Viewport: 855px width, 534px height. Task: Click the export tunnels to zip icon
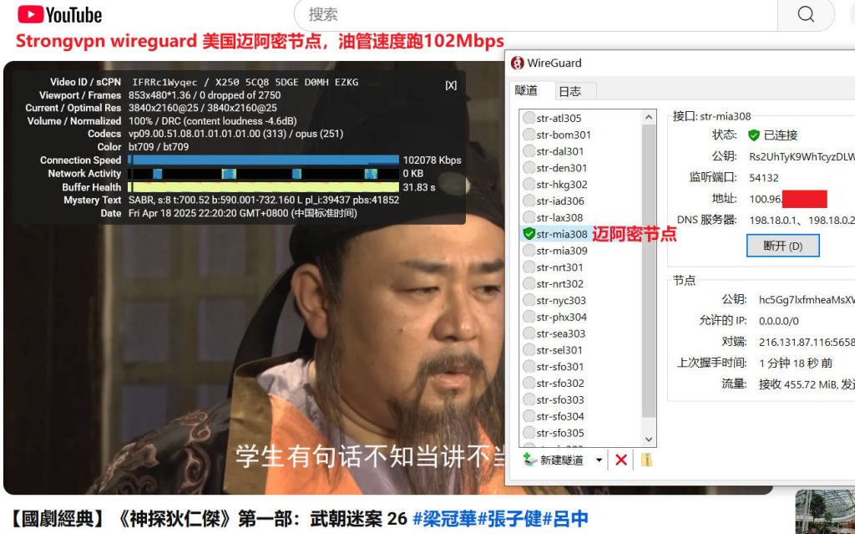pyautogui.click(x=646, y=460)
